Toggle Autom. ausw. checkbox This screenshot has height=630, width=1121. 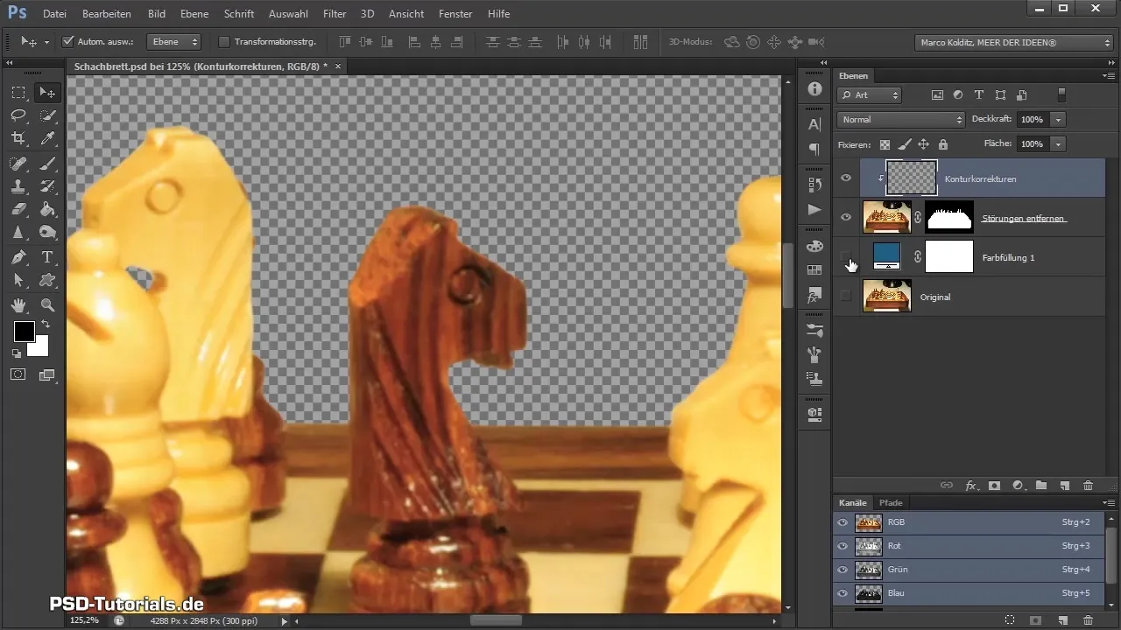coord(68,41)
